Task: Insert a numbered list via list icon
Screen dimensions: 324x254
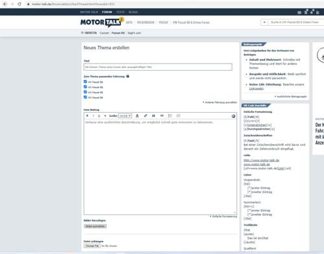Action: click(x=178, y=116)
